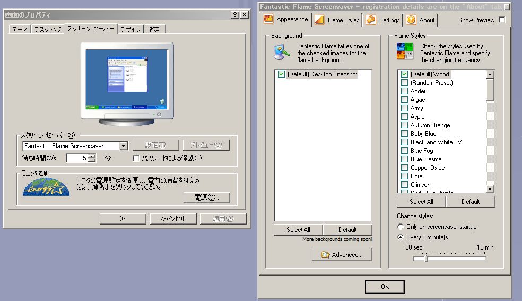Check the Coral flame style
Viewport: 522px width, 301px height.
click(404, 176)
